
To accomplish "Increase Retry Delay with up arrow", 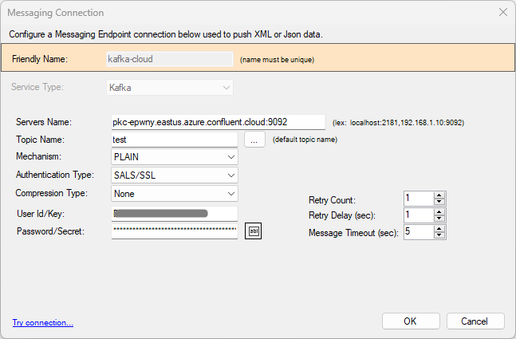I will coord(439,212).
